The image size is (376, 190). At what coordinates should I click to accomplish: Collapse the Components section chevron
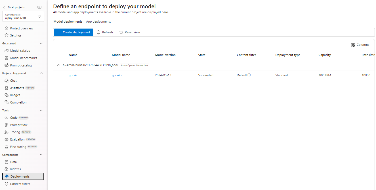(x=41, y=155)
